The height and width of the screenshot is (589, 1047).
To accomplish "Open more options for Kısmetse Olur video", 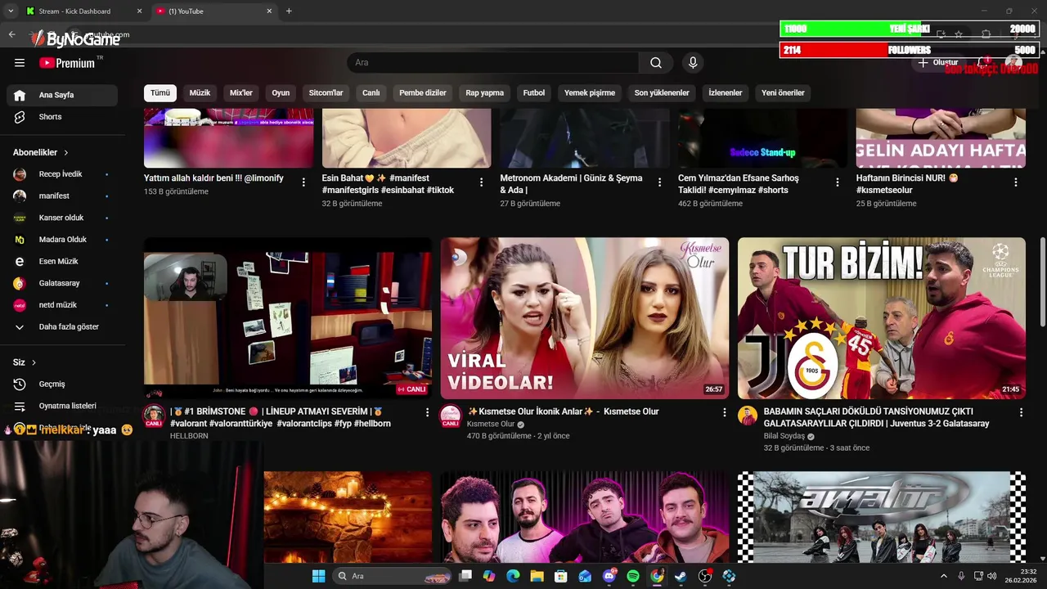I will 724,413.
